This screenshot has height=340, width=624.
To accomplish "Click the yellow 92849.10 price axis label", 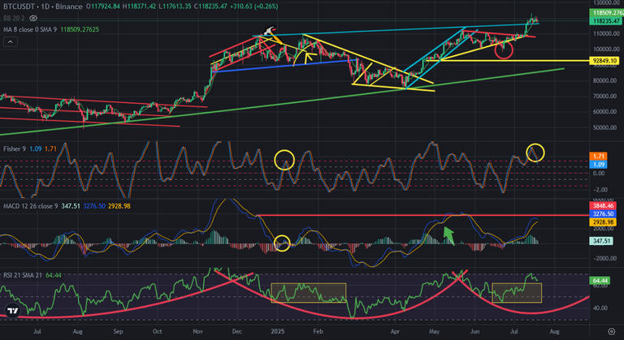I will [604, 61].
